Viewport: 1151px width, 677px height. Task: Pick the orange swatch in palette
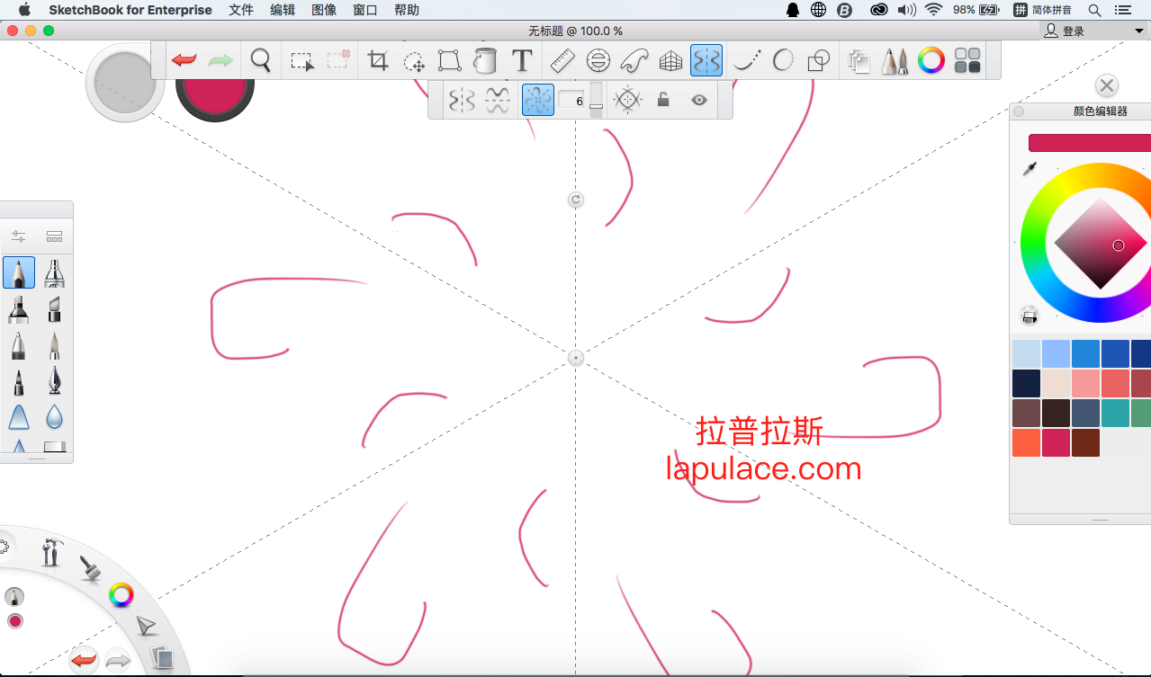point(1026,442)
